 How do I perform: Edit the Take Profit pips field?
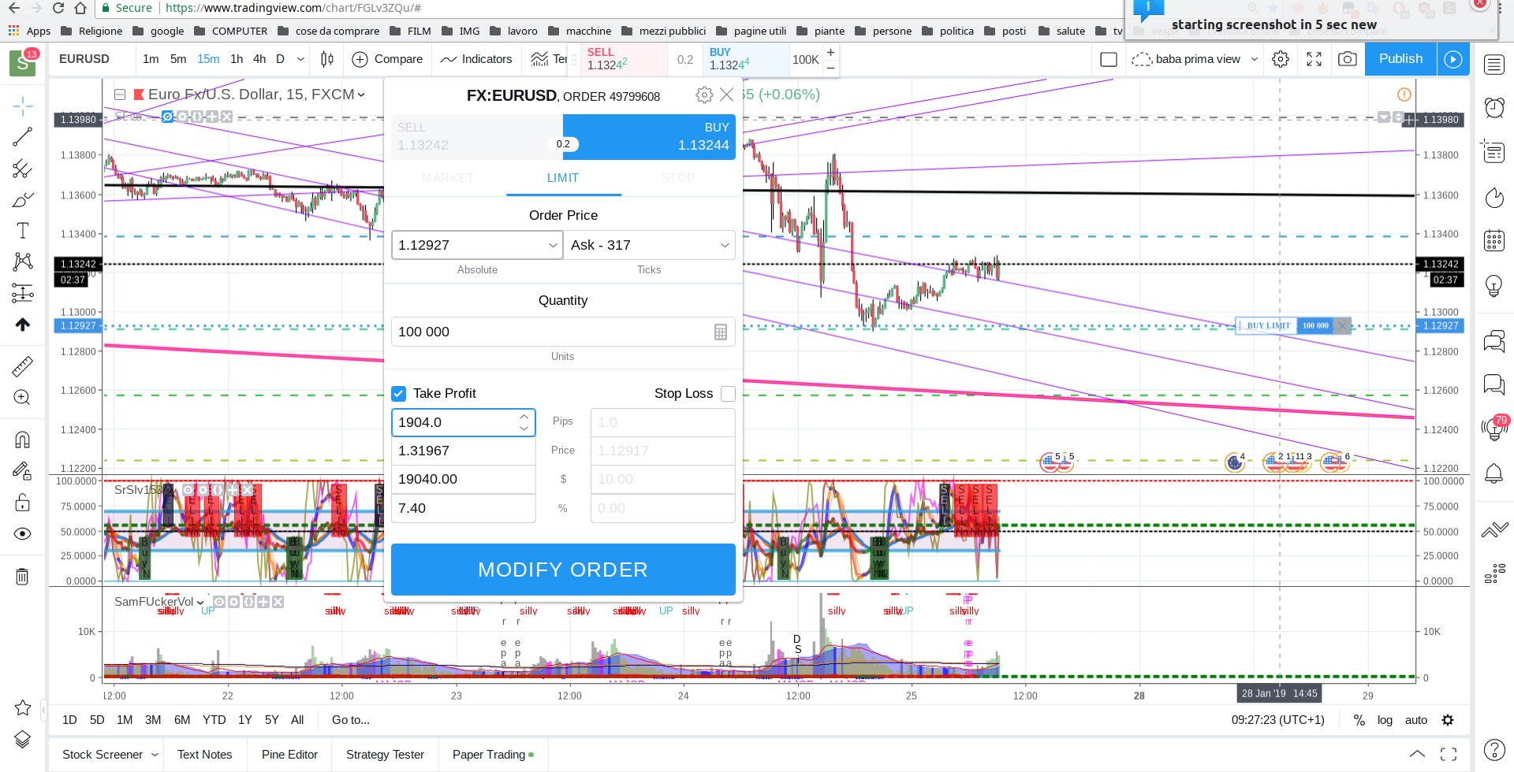tap(464, 422)
